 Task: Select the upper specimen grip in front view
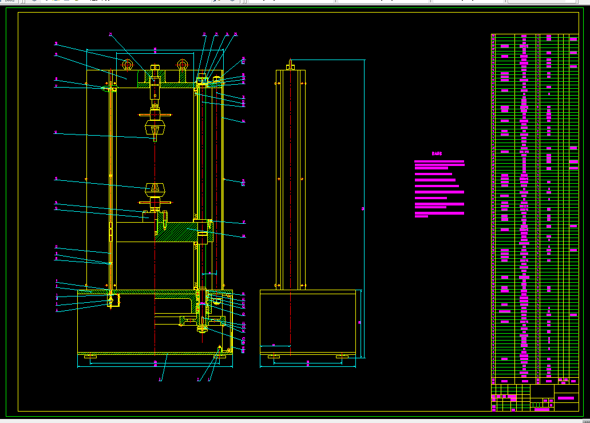pos(155,127)
